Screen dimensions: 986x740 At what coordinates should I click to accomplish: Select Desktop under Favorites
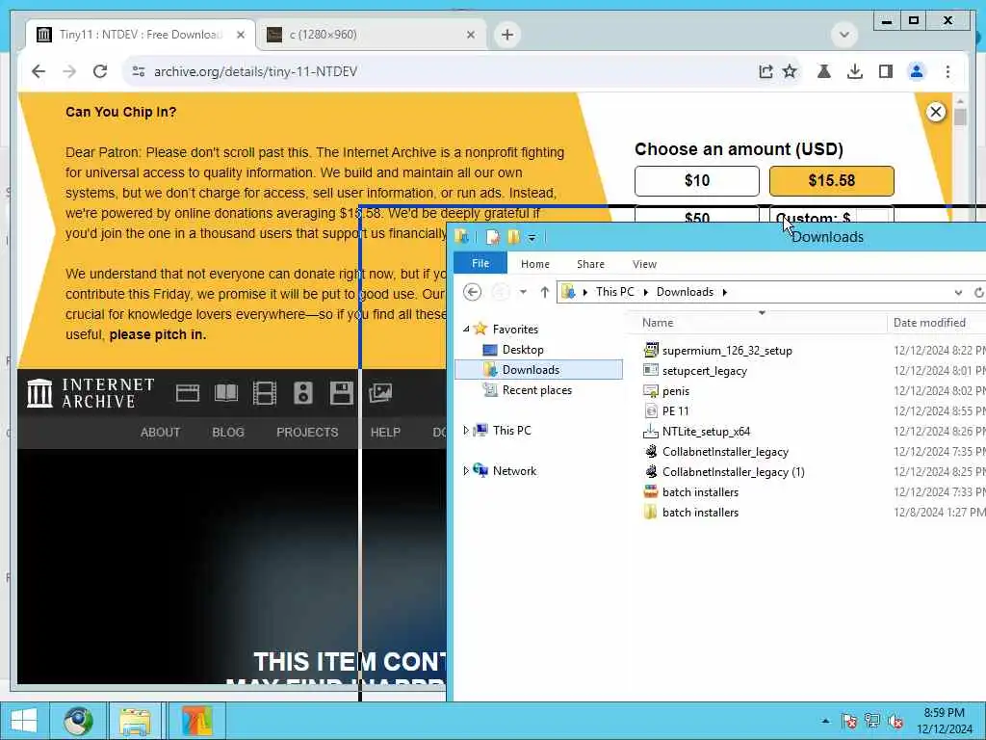523,350
